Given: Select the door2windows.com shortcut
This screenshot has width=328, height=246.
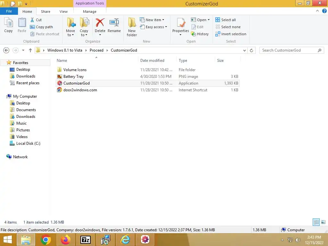Looking at the screenshot, I should click(x=148, y=90).
